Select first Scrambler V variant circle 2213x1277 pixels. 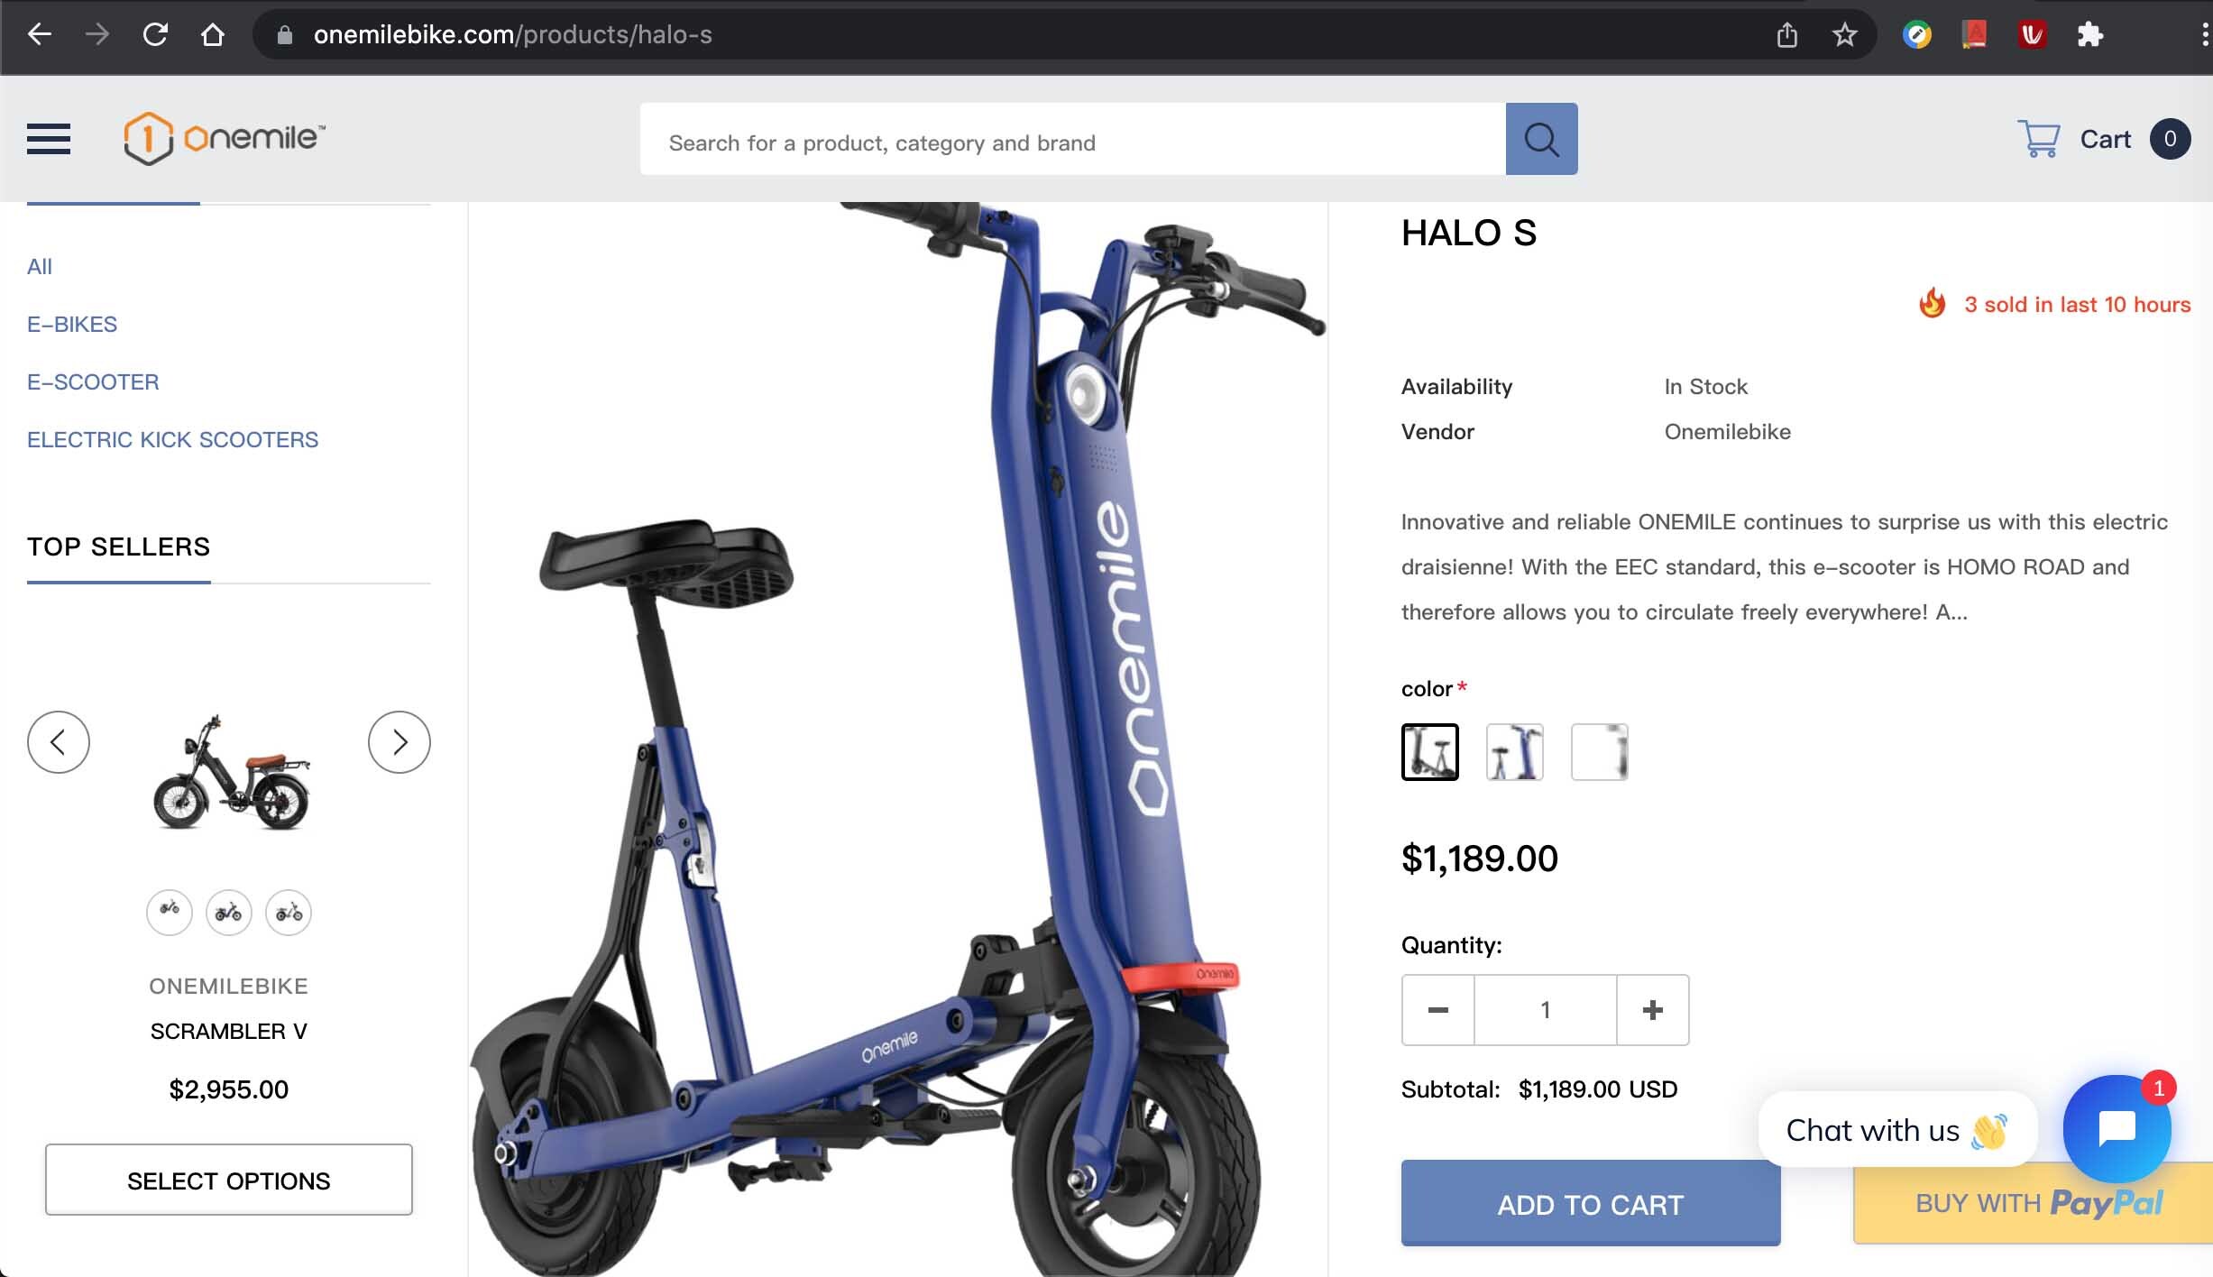170,912
